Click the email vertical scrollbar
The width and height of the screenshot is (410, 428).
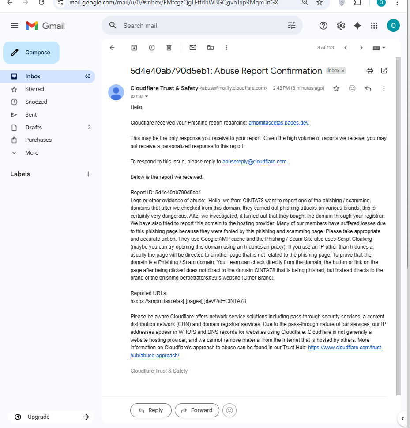coord(399,226)
